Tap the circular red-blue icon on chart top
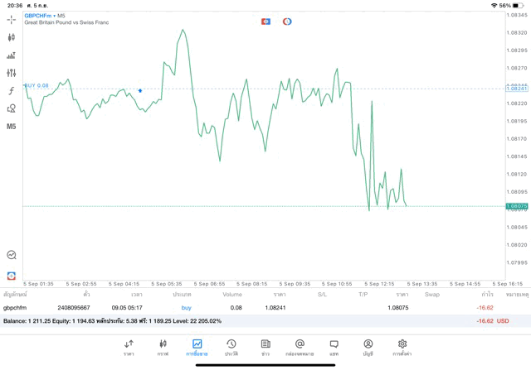The width and height of the screenshot is (531, 370). [287, 22]
